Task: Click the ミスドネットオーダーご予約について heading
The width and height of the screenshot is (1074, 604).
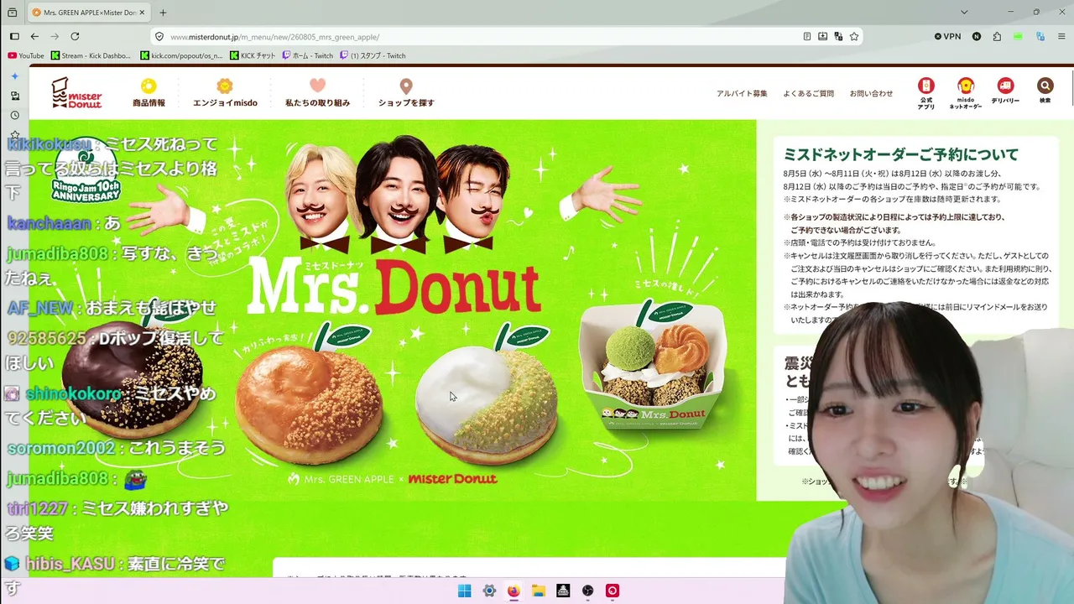Action: tap(901, 154)
